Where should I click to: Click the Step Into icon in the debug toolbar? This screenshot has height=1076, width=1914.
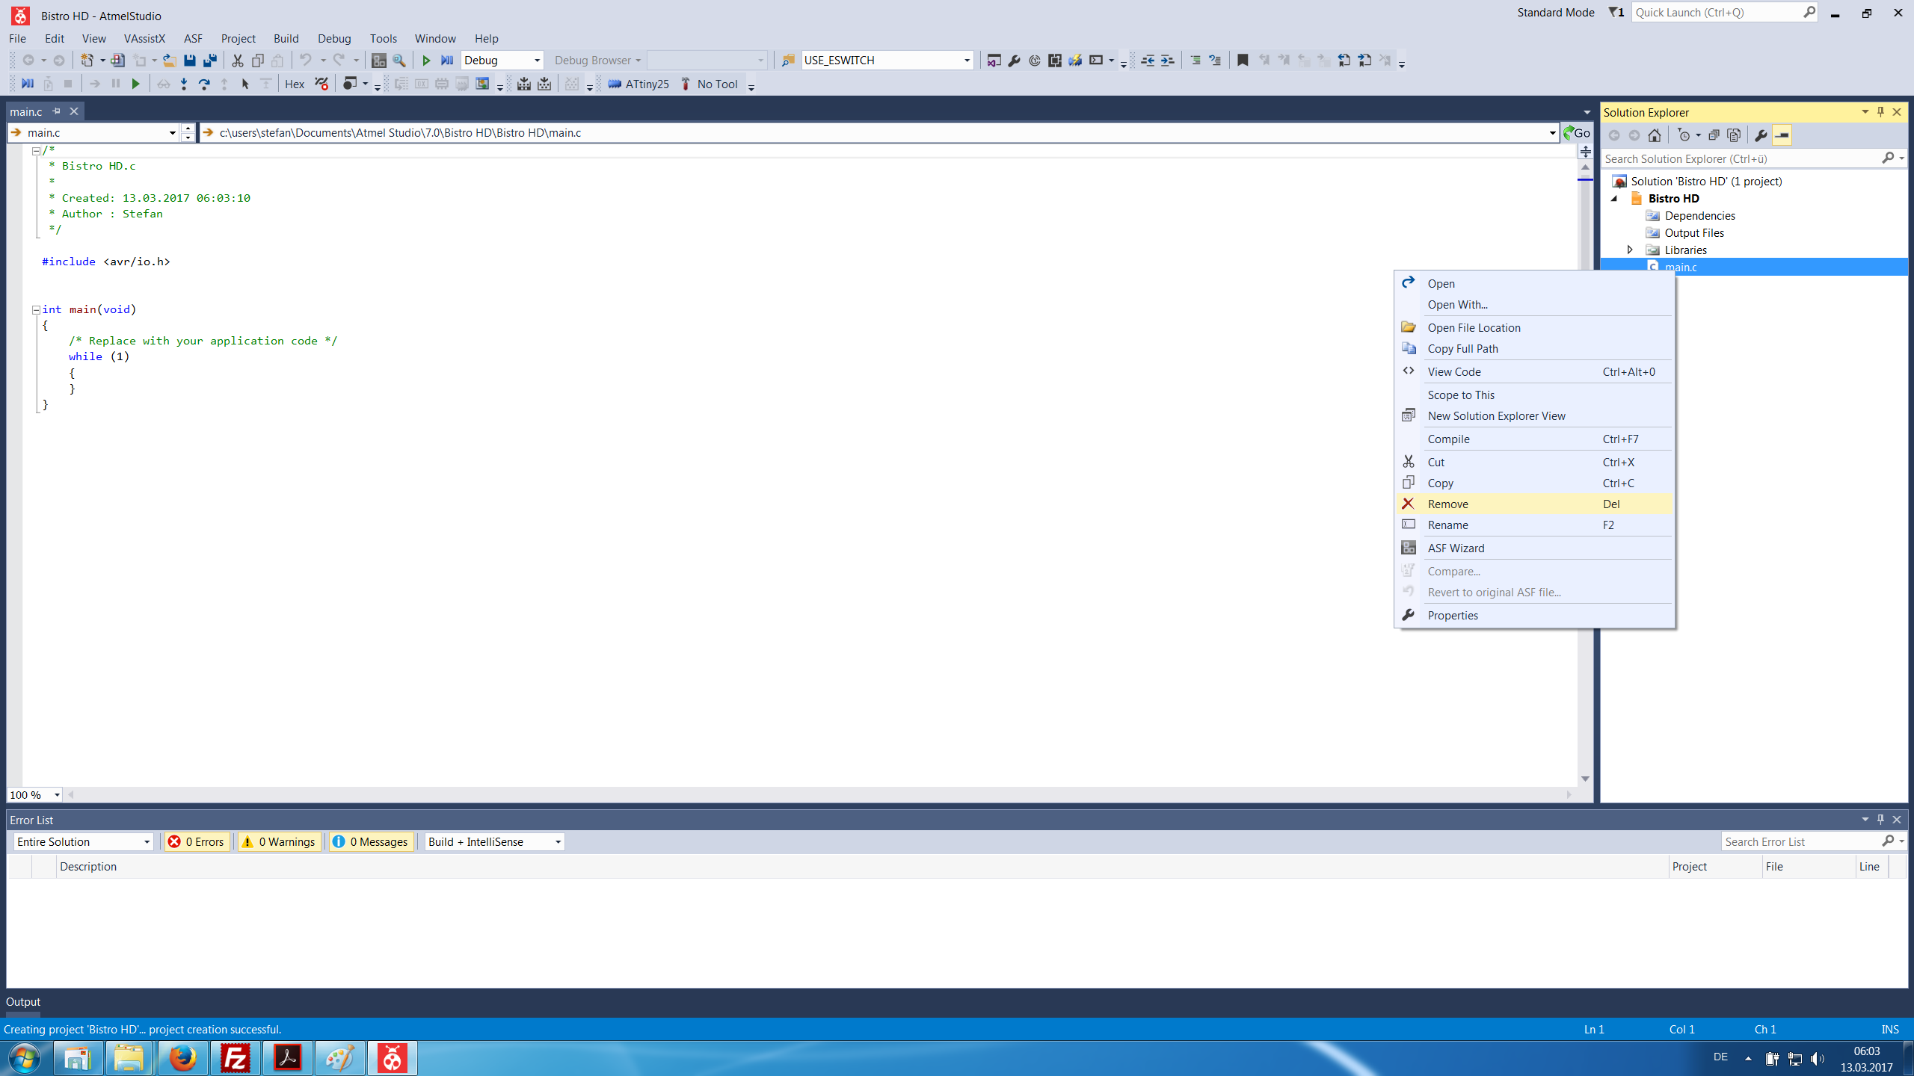coord(184,84)
